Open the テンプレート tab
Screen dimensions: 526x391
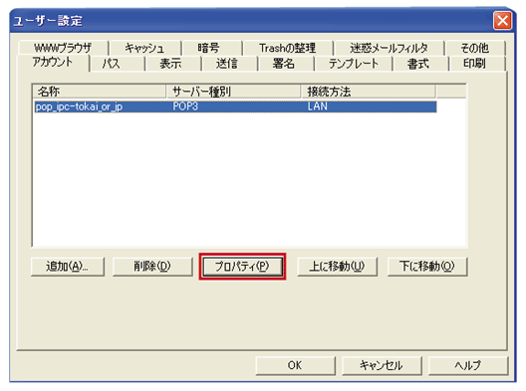(354, 64)
